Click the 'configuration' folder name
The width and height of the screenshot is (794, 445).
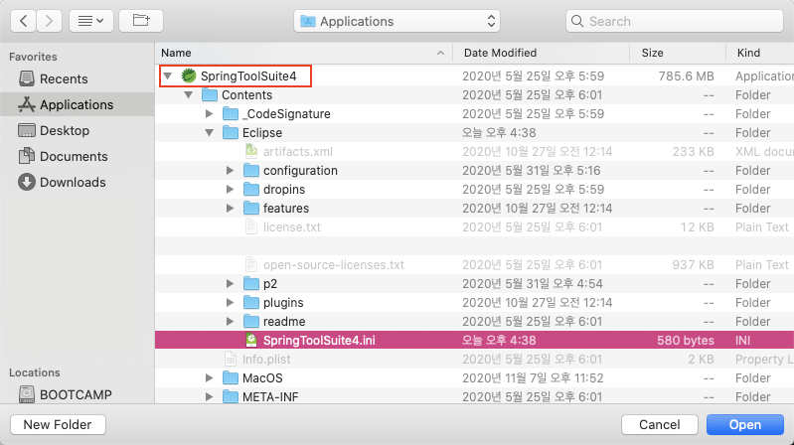300,171
